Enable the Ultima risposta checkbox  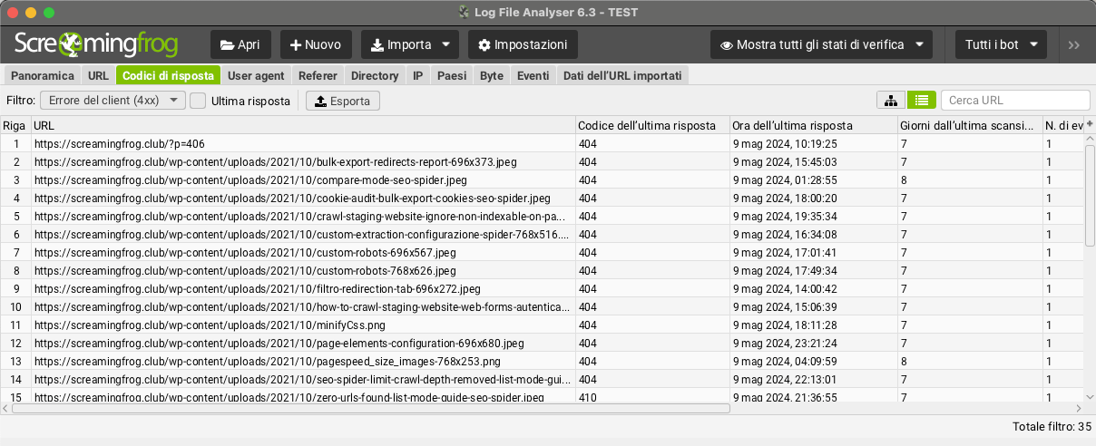click(x=198, y=102)
